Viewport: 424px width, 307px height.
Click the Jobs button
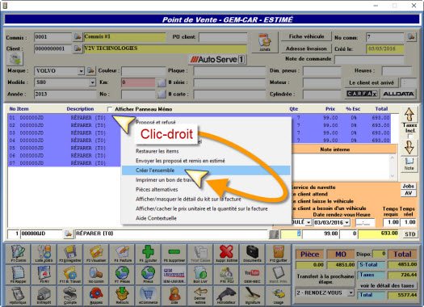pyautogui.click(x=409, y=186)
